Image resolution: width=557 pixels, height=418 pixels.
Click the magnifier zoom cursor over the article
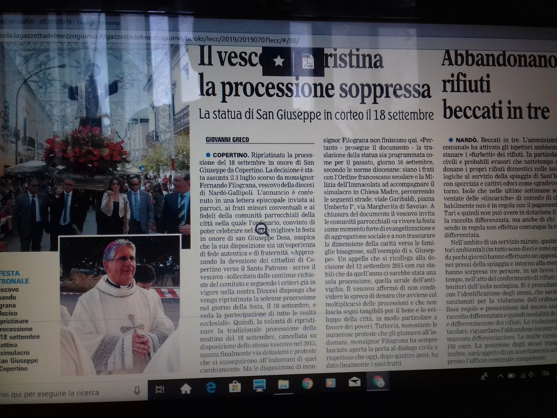[263, 229]
